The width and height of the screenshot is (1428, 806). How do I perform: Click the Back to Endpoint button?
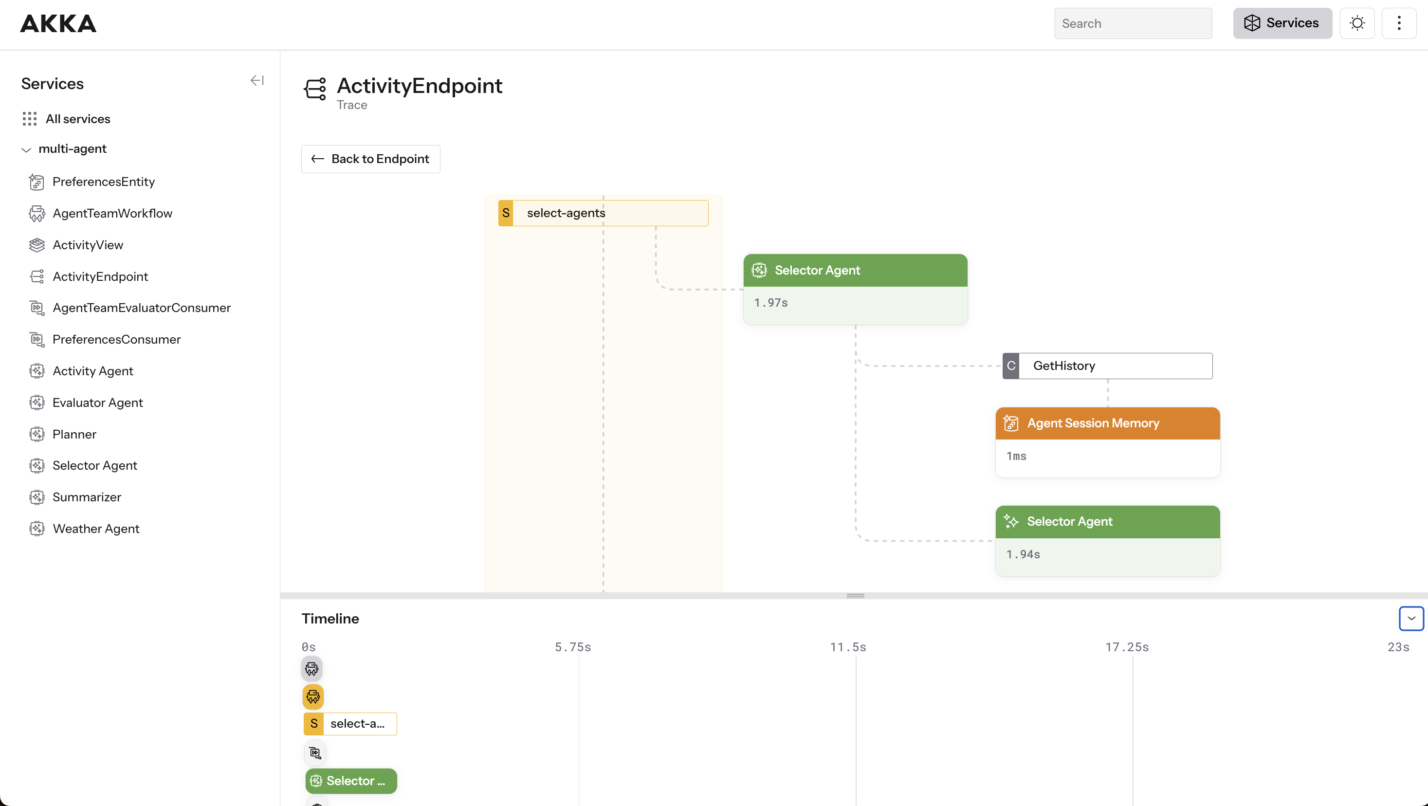point(370,159)
